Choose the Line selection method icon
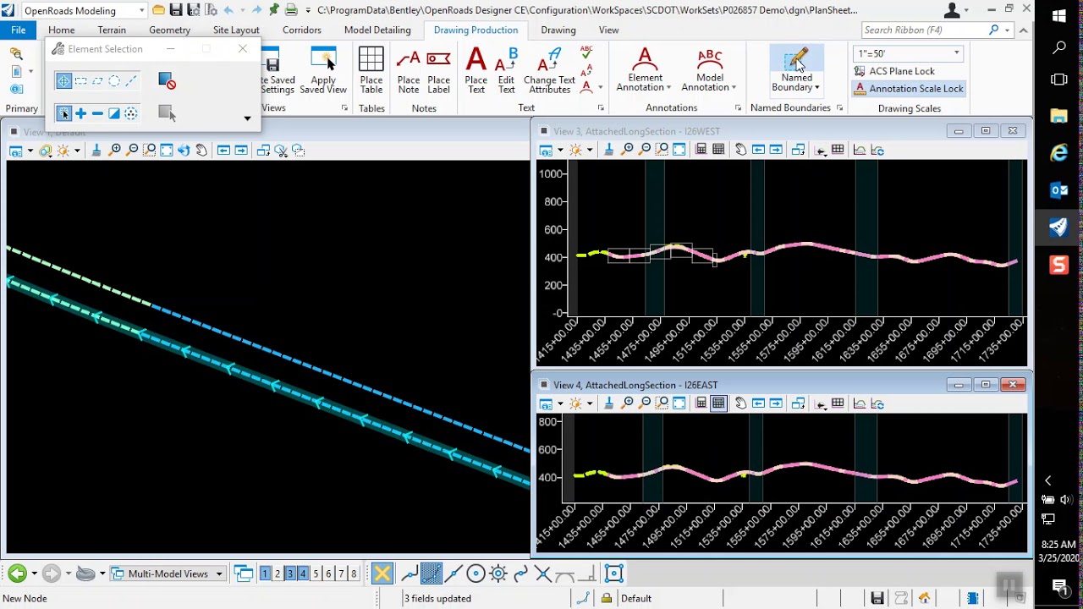The image size is (1083, 609). [x=131, y=81]
